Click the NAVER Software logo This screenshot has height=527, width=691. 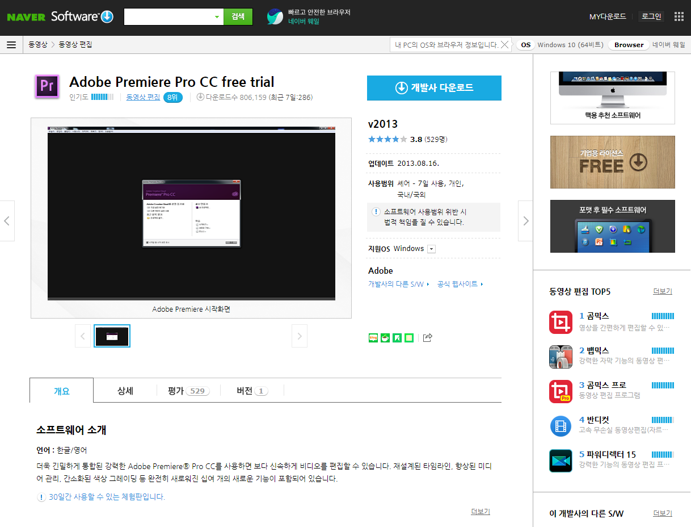(x=60, y=16)
